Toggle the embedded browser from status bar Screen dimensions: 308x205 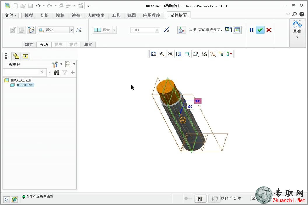tap(14, 199)
